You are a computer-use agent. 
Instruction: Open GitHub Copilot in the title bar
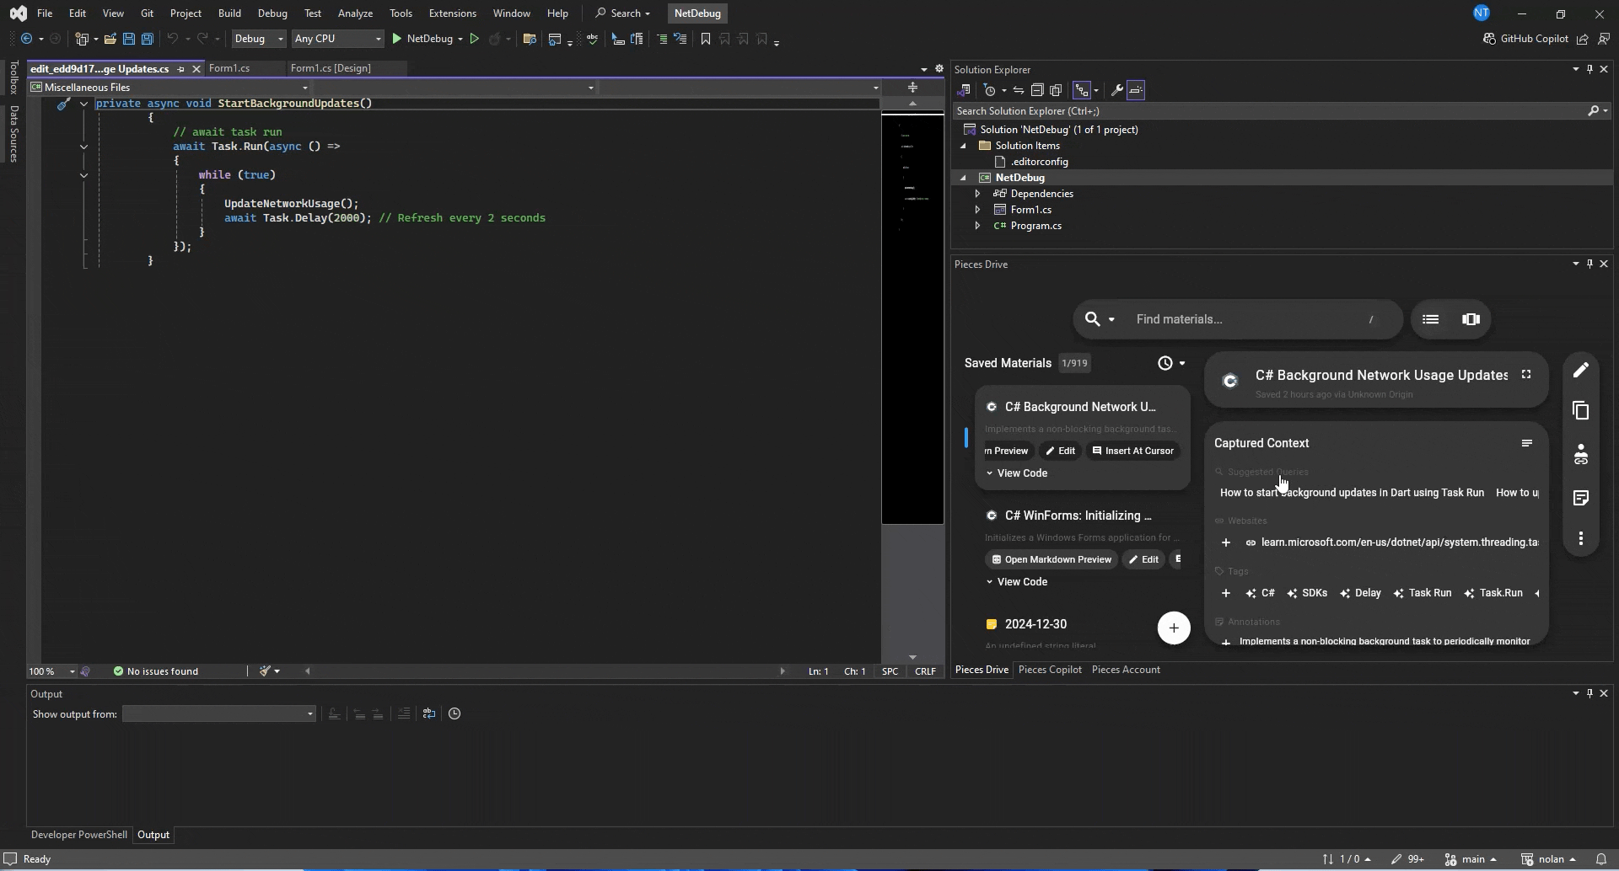pyautogui.click(x=1525, y=39)
